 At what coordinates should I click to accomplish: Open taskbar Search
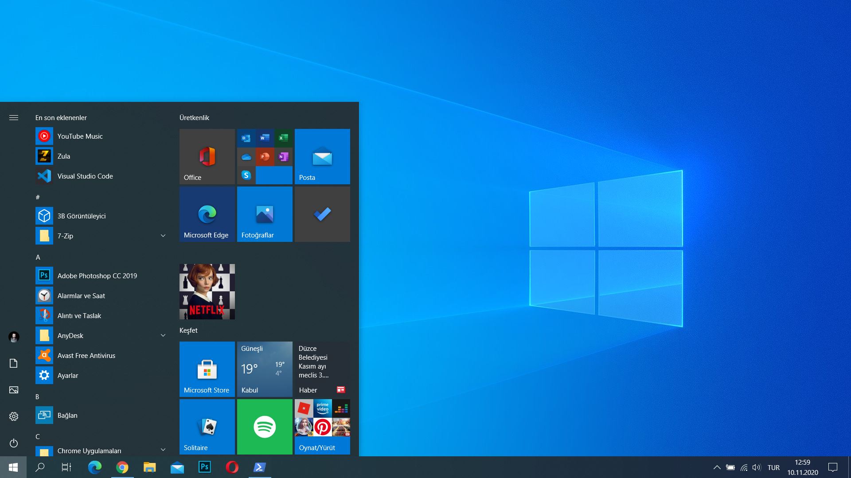tap(40, 467)
